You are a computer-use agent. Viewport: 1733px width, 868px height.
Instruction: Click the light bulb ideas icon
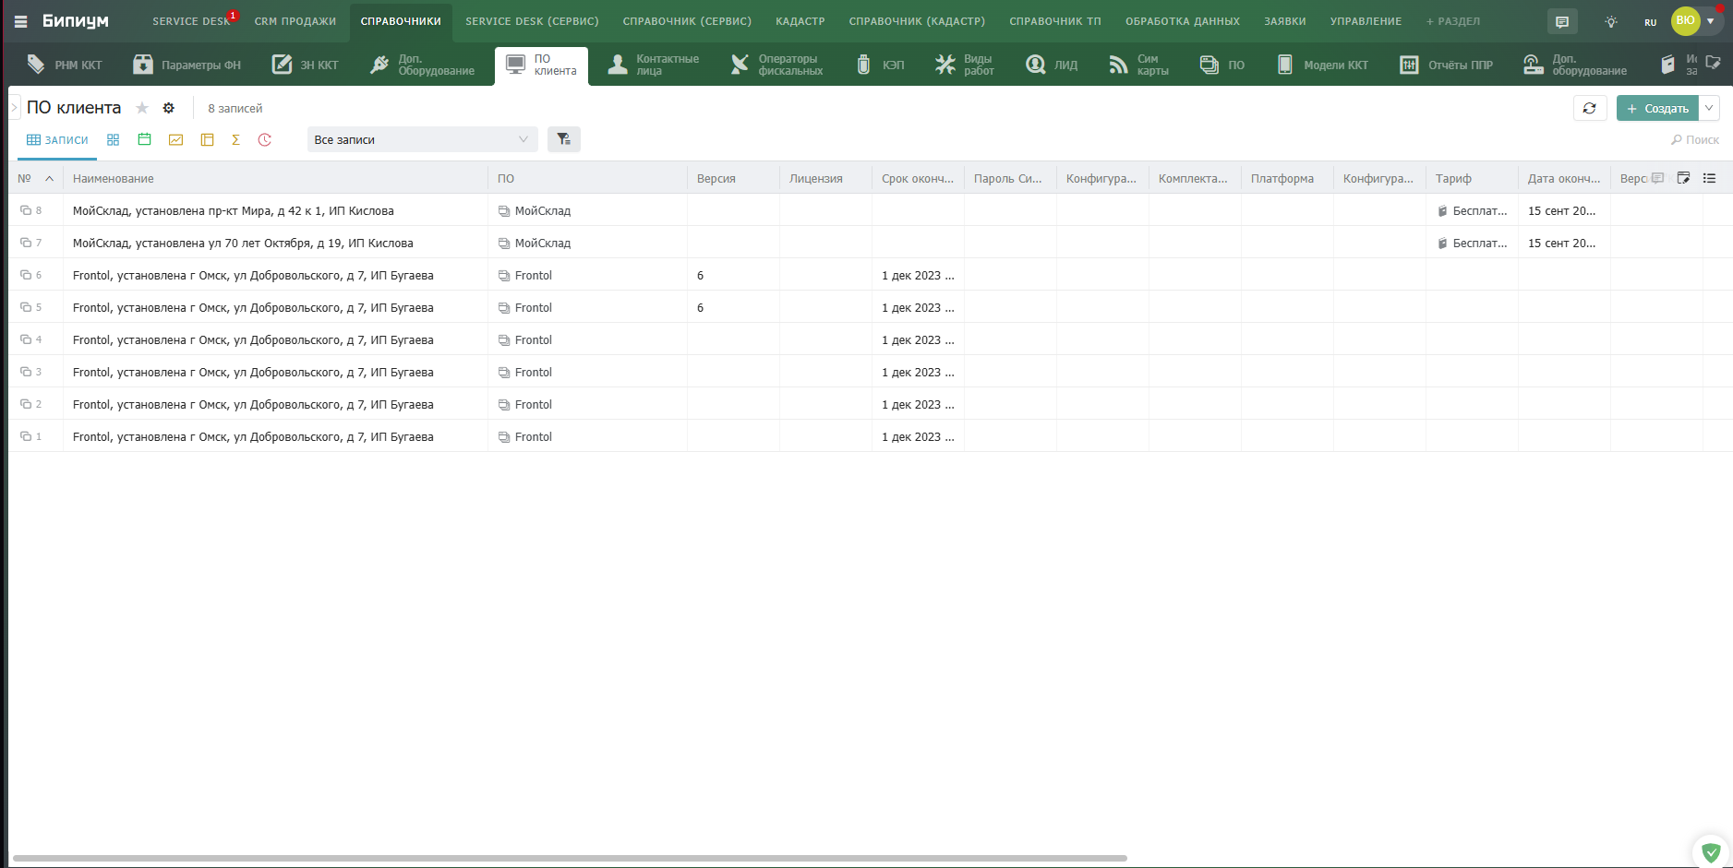click(x=1611, y=21)
